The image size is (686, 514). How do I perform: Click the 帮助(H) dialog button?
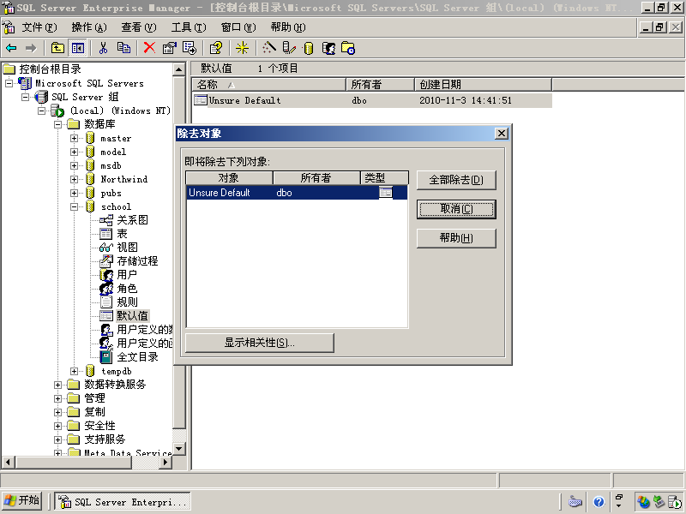coord(456,238)
